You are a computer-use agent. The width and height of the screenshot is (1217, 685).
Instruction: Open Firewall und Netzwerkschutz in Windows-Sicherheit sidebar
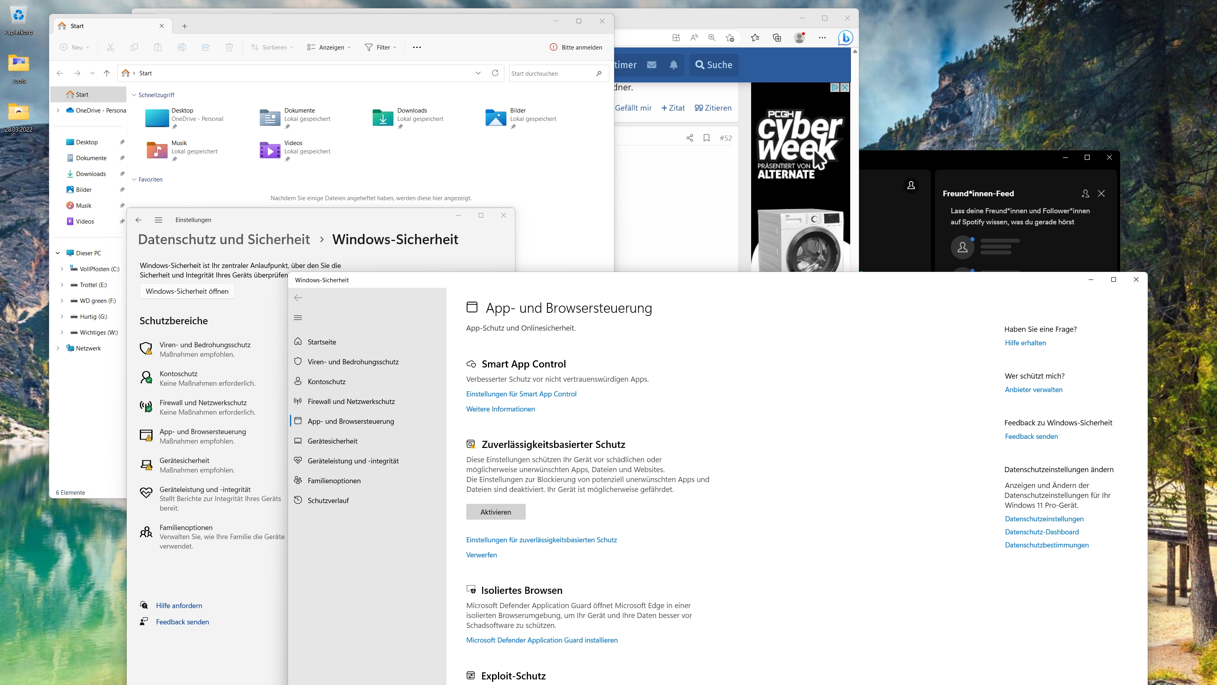[x=351, y=401]
